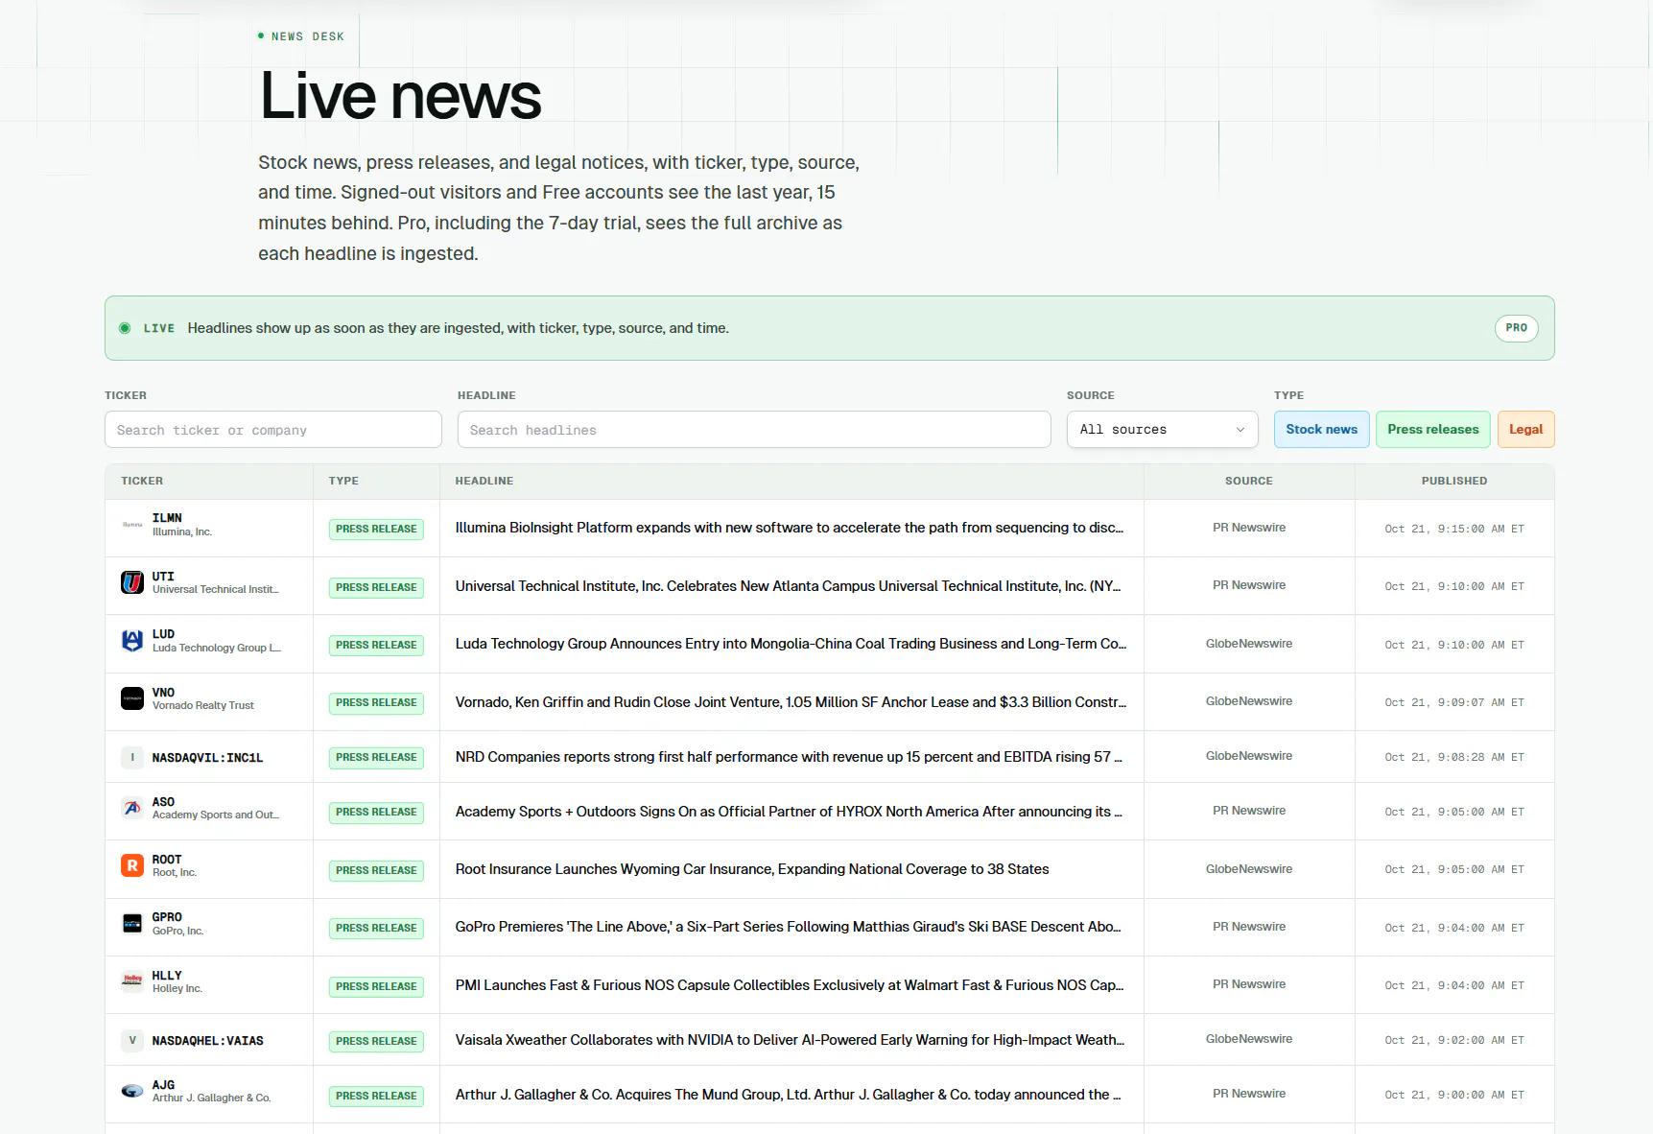The image size is (1653, 1134).
Task: Open the NRD Companies first half headline
Action: point(789,757)
